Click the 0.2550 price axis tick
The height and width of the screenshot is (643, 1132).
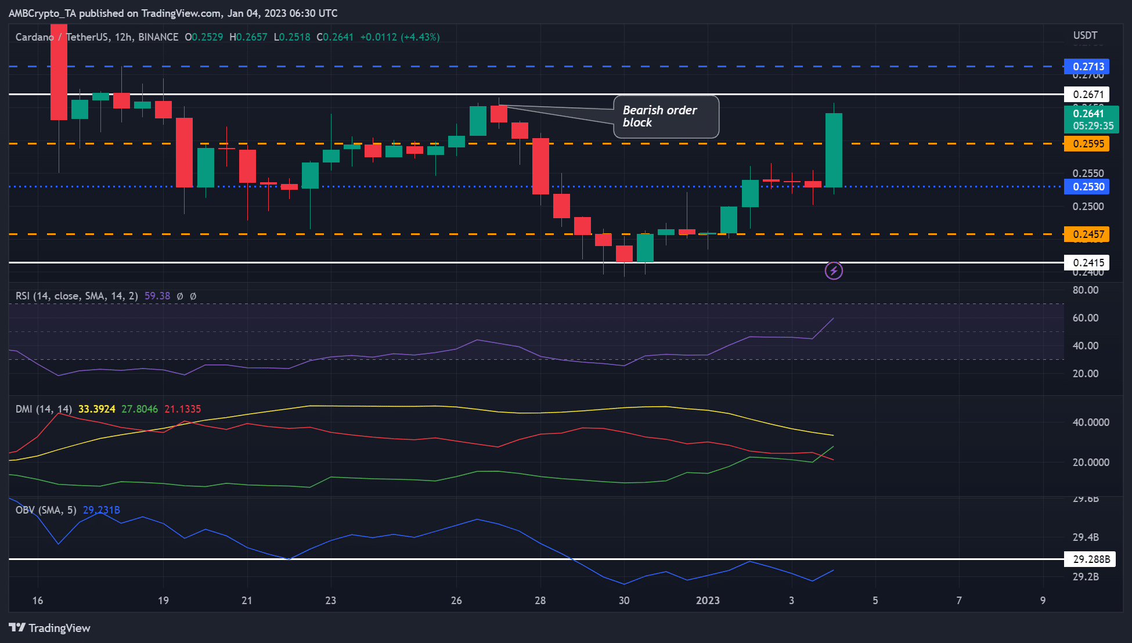coord(1088,174)
